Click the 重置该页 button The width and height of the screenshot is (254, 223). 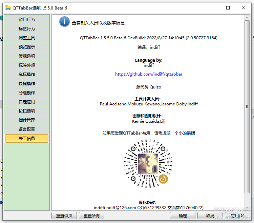click(x=64, y=216)
